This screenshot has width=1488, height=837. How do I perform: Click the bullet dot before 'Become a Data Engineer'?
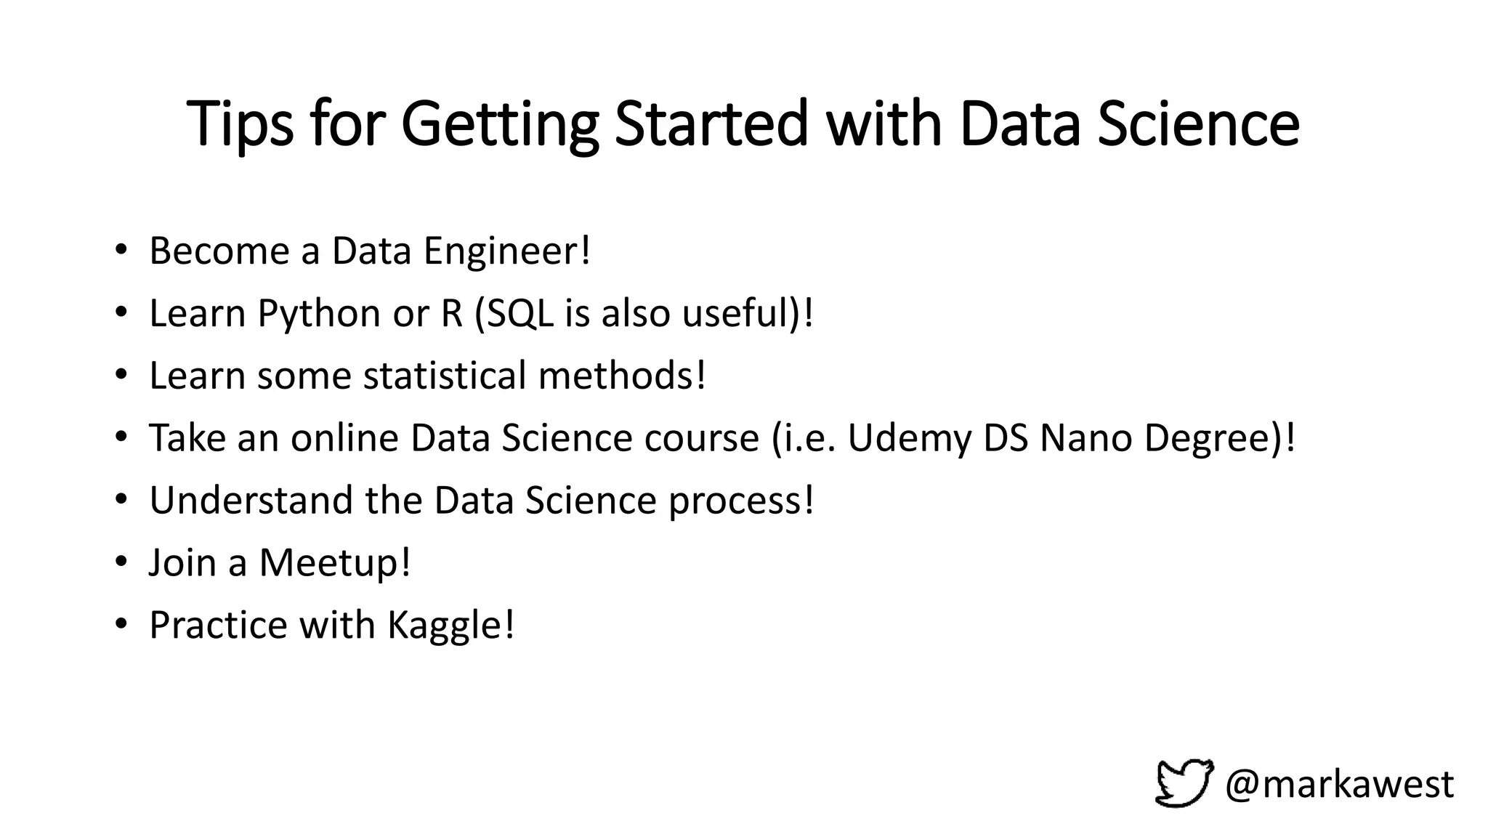pyautogui.click(x=121, y=251)
